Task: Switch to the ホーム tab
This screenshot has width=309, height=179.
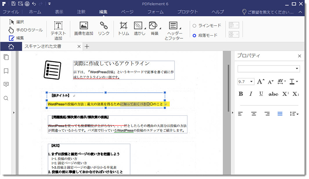Action: pos(35,12)
